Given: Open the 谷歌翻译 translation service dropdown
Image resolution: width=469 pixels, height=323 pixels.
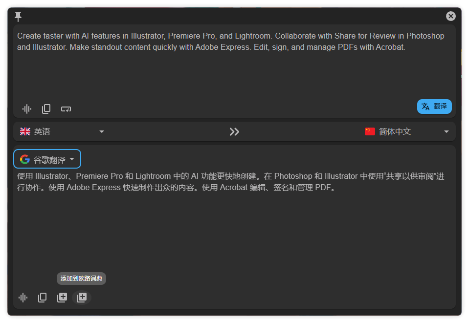Looking at the screenshot, I should (x=47, y=159).
